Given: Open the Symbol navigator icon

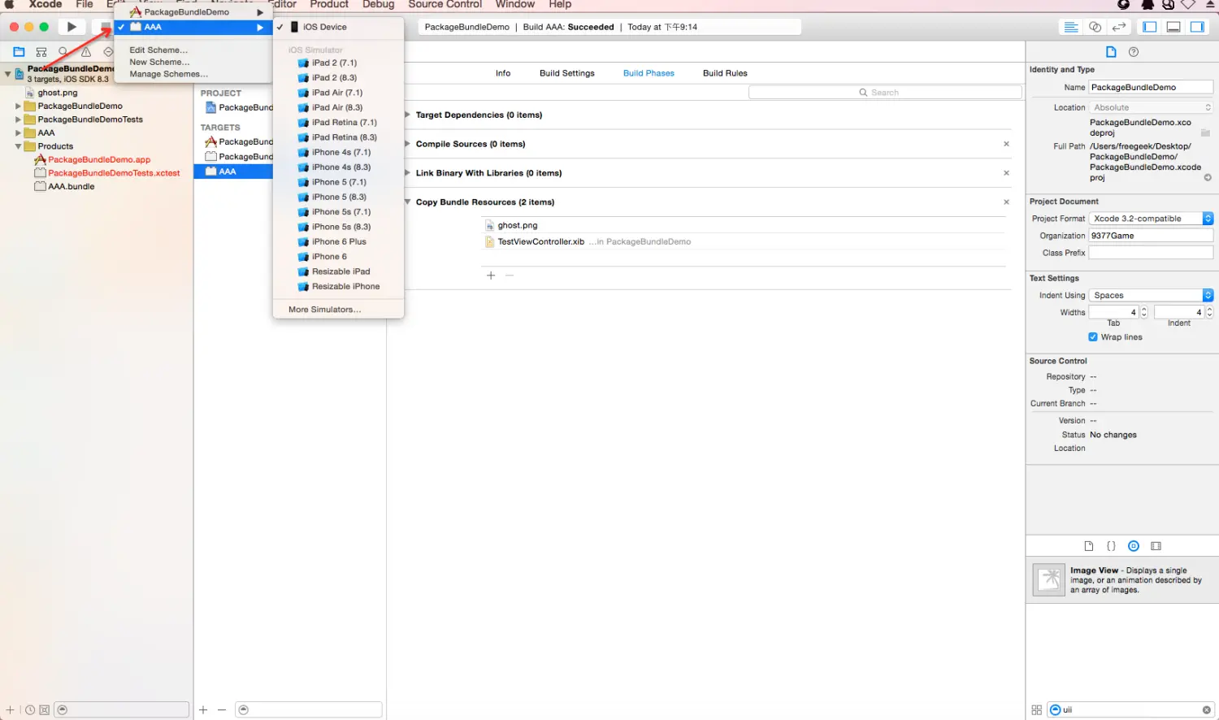Looking at the screenshot, I should (x=41, y=51).
